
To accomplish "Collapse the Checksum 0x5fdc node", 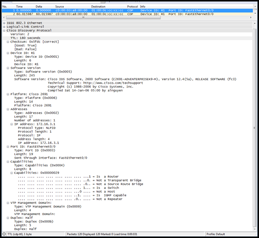I will coord(8,42).
